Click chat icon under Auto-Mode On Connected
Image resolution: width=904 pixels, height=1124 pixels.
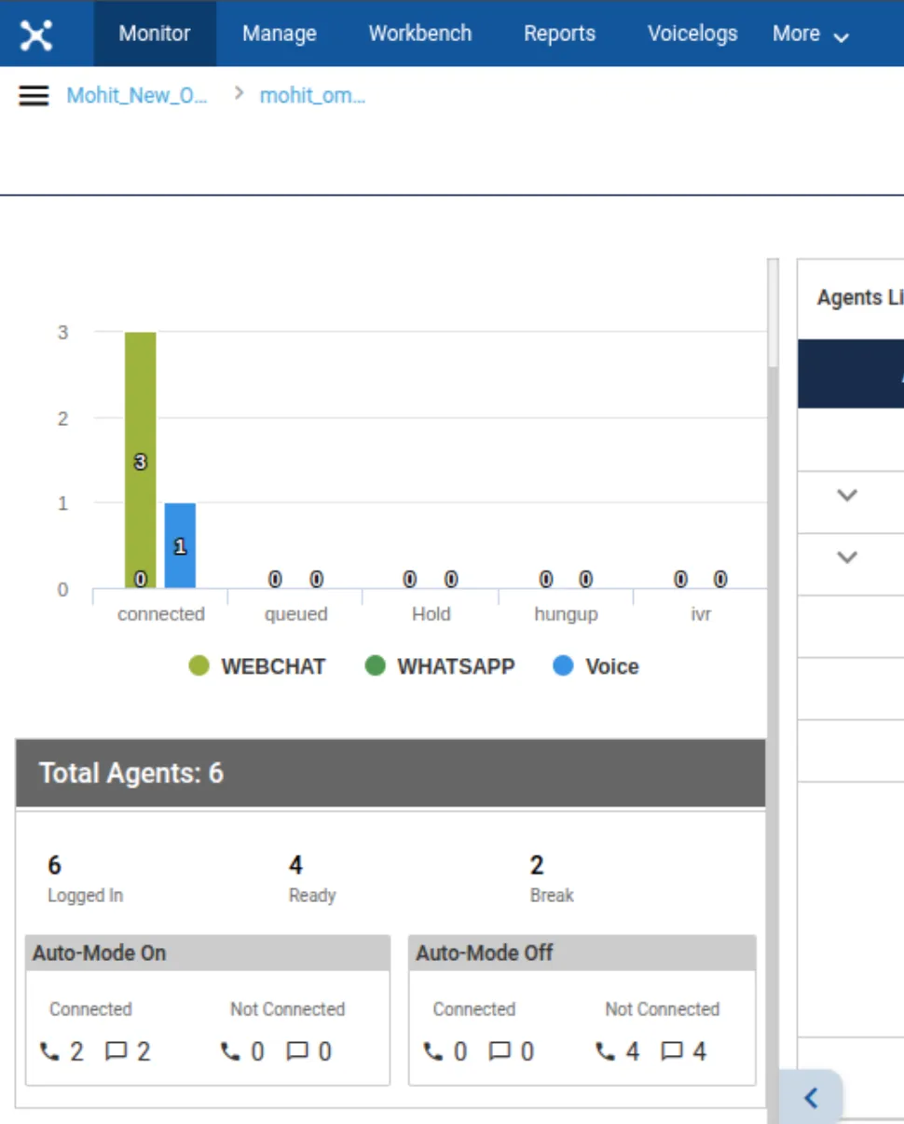(x=116, y=1052)
